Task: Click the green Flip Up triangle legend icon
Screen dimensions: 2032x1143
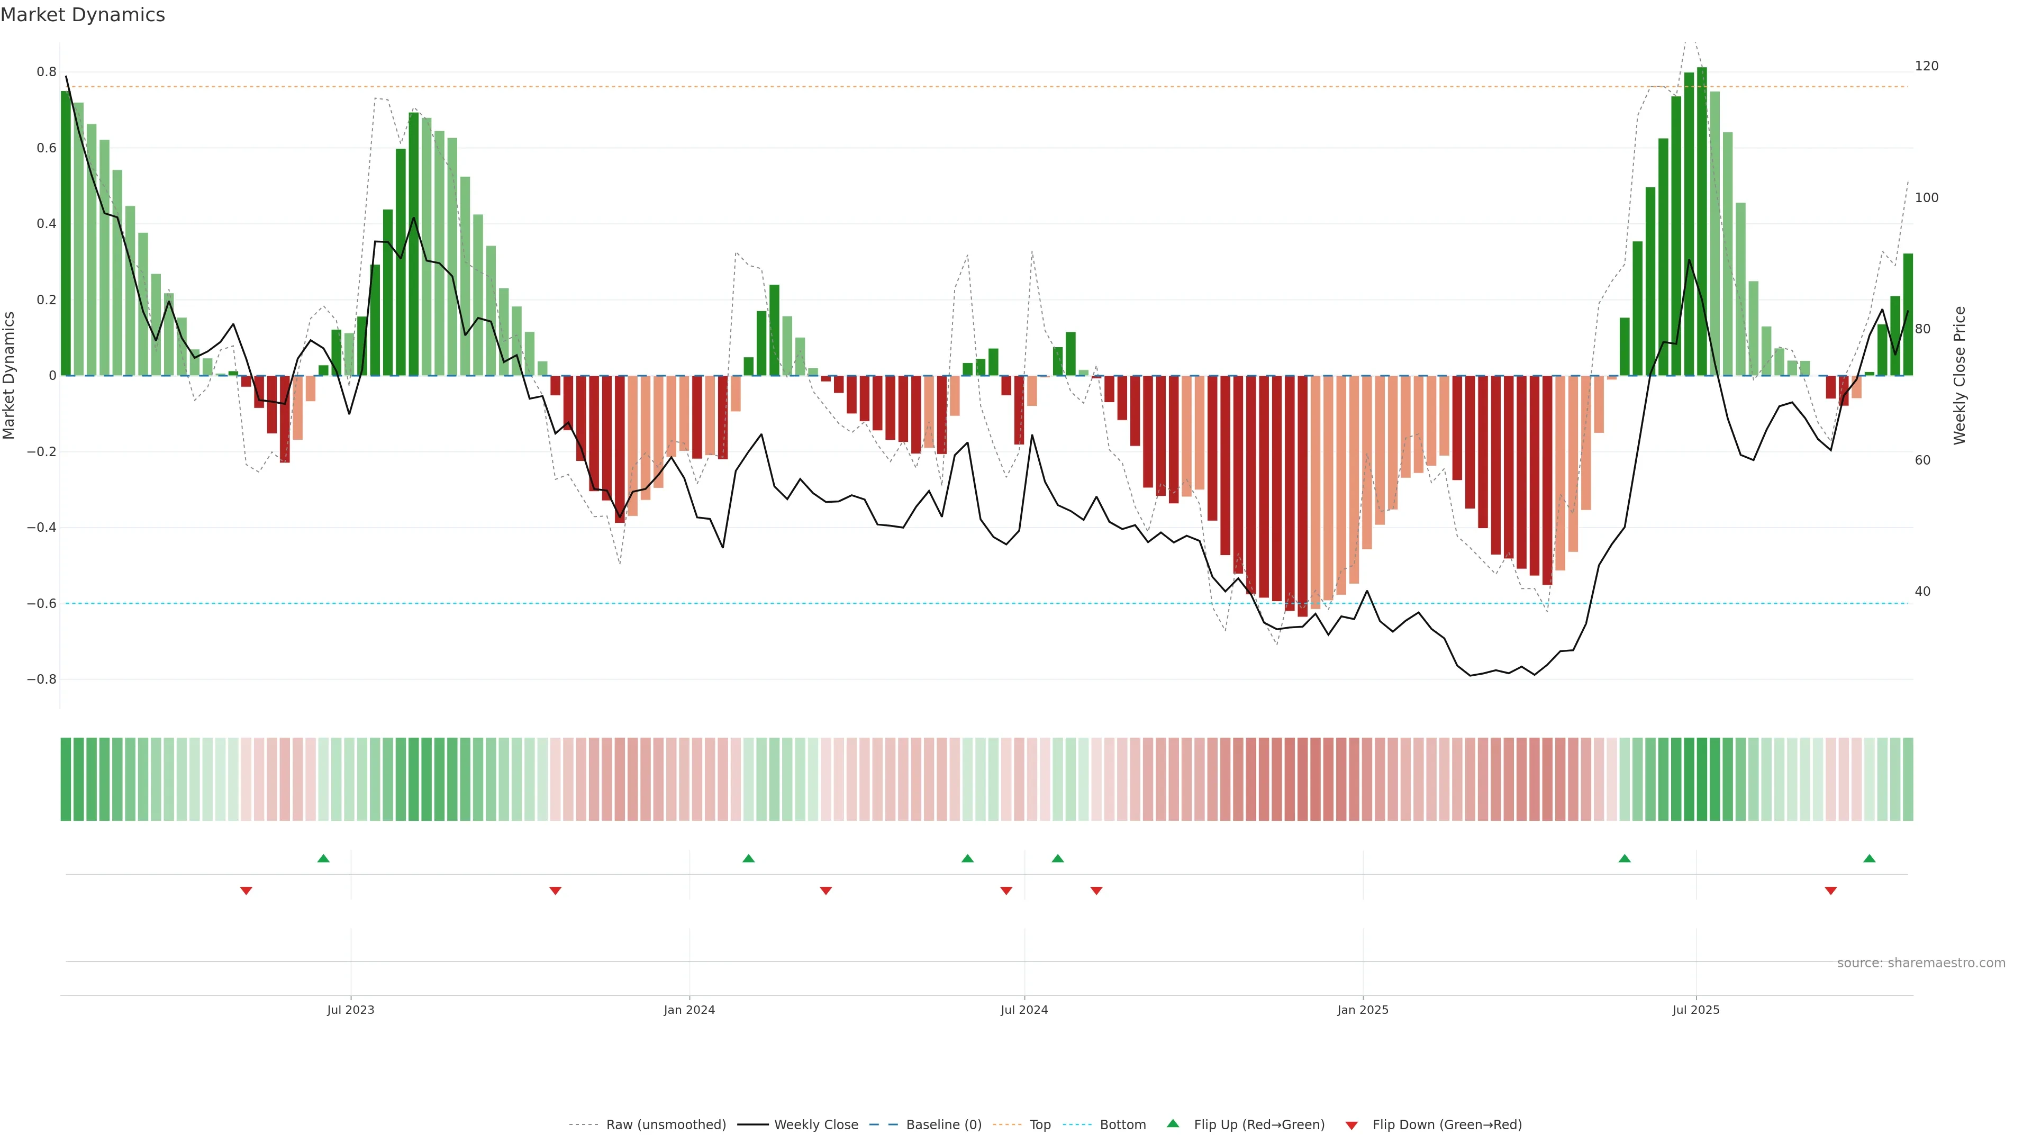Action: [x=1173, y=1123]
